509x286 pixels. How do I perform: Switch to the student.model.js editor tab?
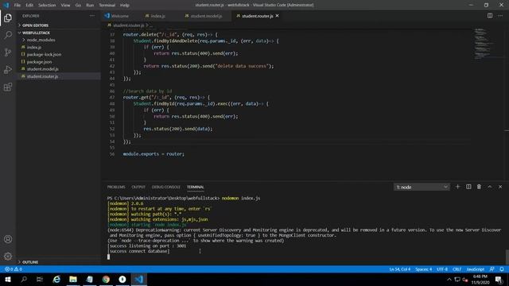(207, 16)
